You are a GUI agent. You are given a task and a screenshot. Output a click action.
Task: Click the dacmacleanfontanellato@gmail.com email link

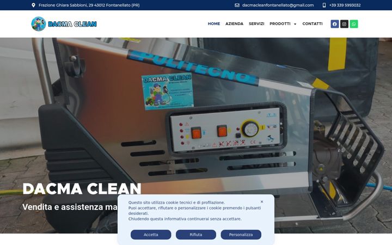coord(278,5)
